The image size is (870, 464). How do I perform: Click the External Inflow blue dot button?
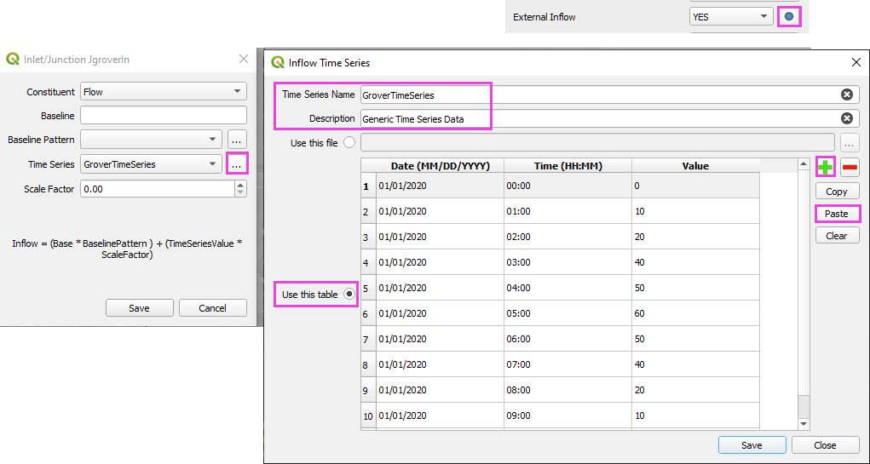tap(789, 16)
